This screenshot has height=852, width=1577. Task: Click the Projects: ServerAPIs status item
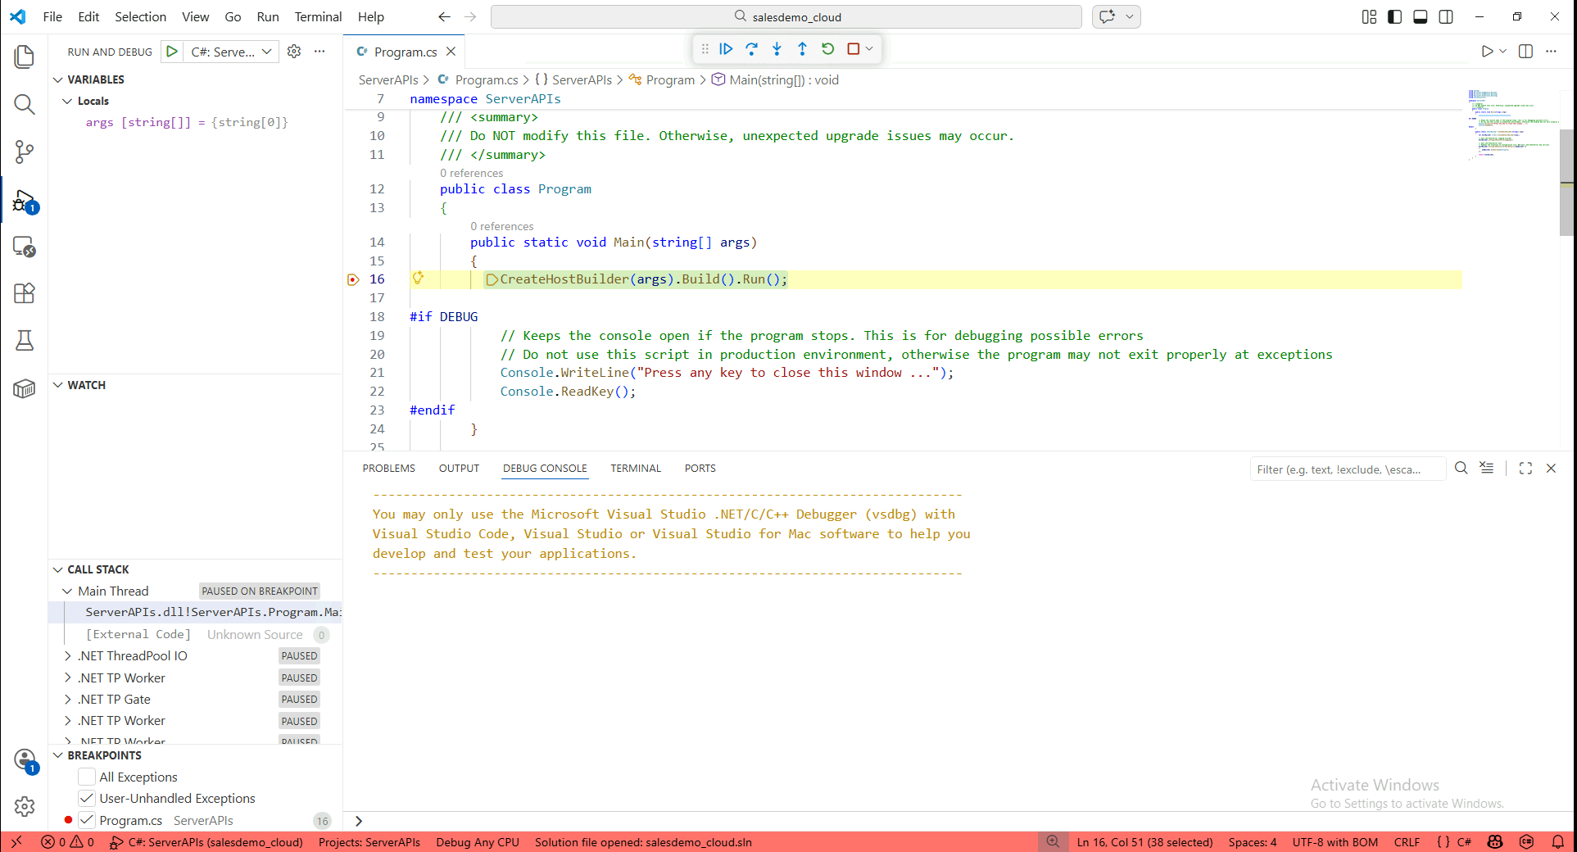coord(369,842)
